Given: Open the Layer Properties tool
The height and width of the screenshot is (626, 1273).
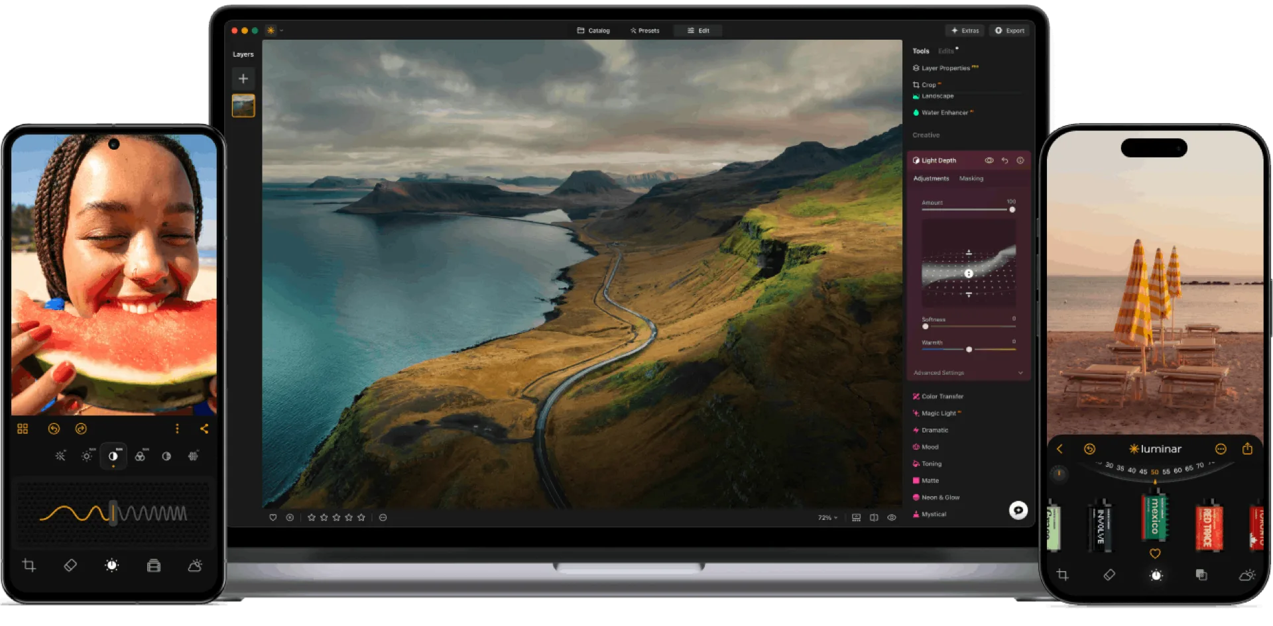Looking at the screenshot, I should click(x=945, y=68).
